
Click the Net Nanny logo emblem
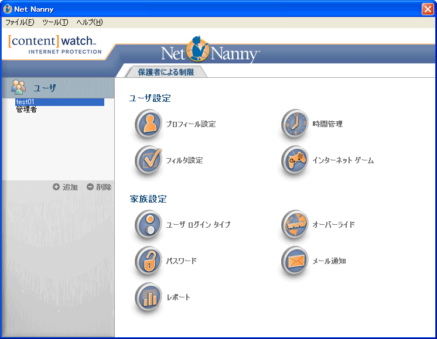(198, 50)
